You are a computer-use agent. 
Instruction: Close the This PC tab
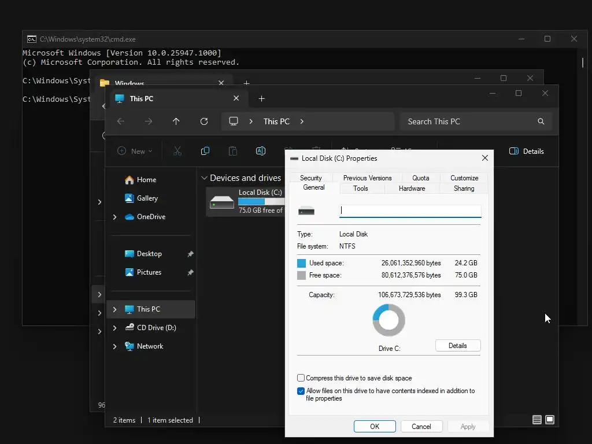click(x=236, y=98)
